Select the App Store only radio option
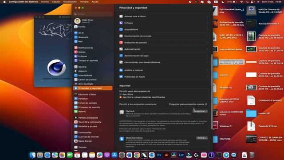The height and width of the screenshot is (160, 284). (120, 94)
